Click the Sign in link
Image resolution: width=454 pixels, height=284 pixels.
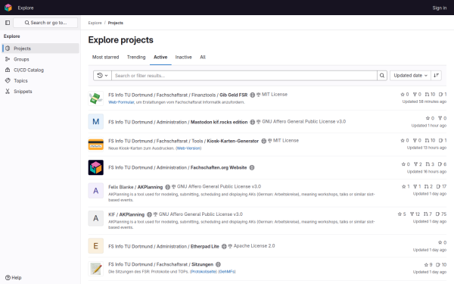(x=439, y=8)
